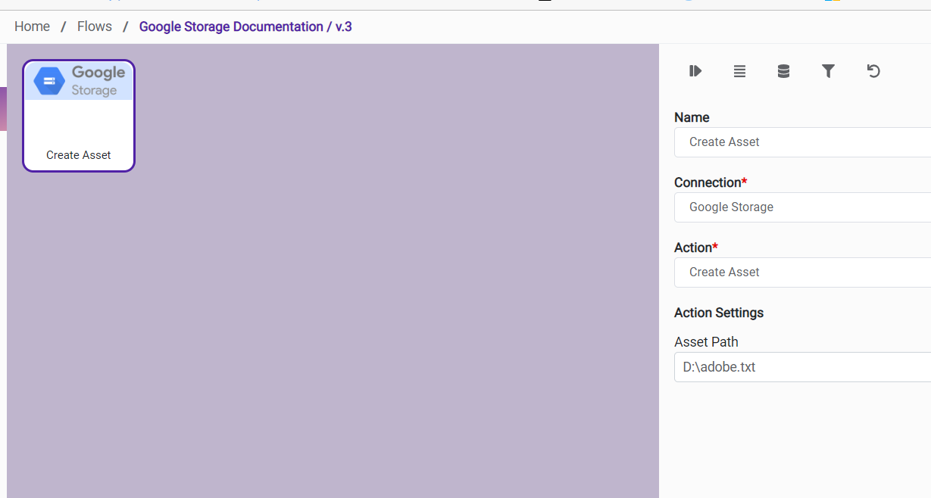Expand the Action dropdown showing Create Asset
Image resolution: width=931 pixels, height=498 pixels.
[803, 272]
